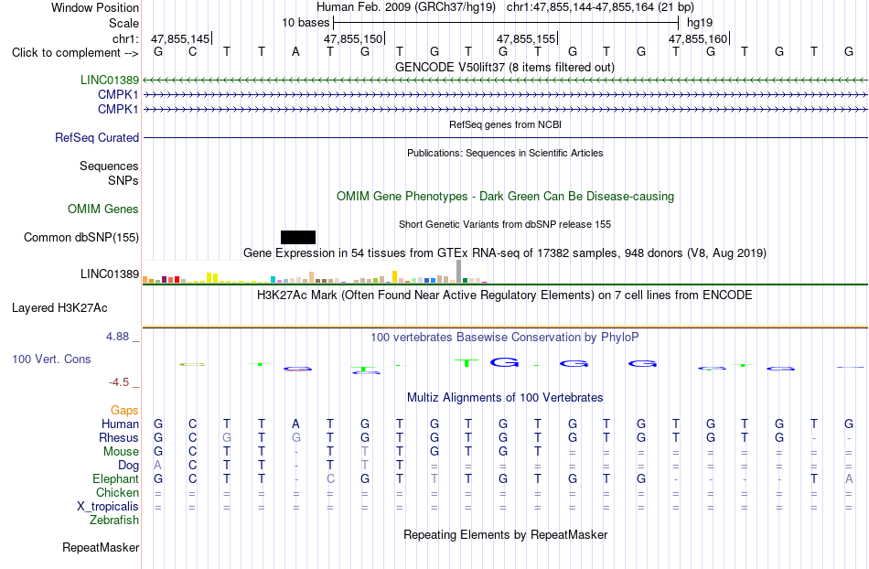Open the 'Repeating Elements by RepeatMasker' title
869x569 pixels.
[x=505, y=535]
